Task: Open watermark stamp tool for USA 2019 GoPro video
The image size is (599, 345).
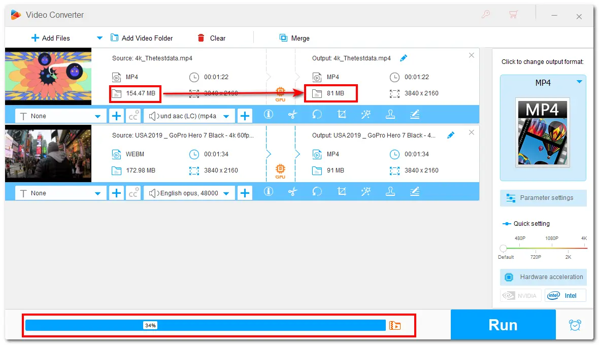Action: (x=390, y=192)
